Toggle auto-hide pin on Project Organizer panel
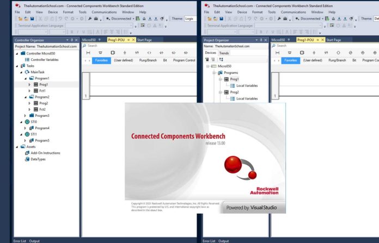The height and width of the screenshot is (243, 379). tap(261, 40)
